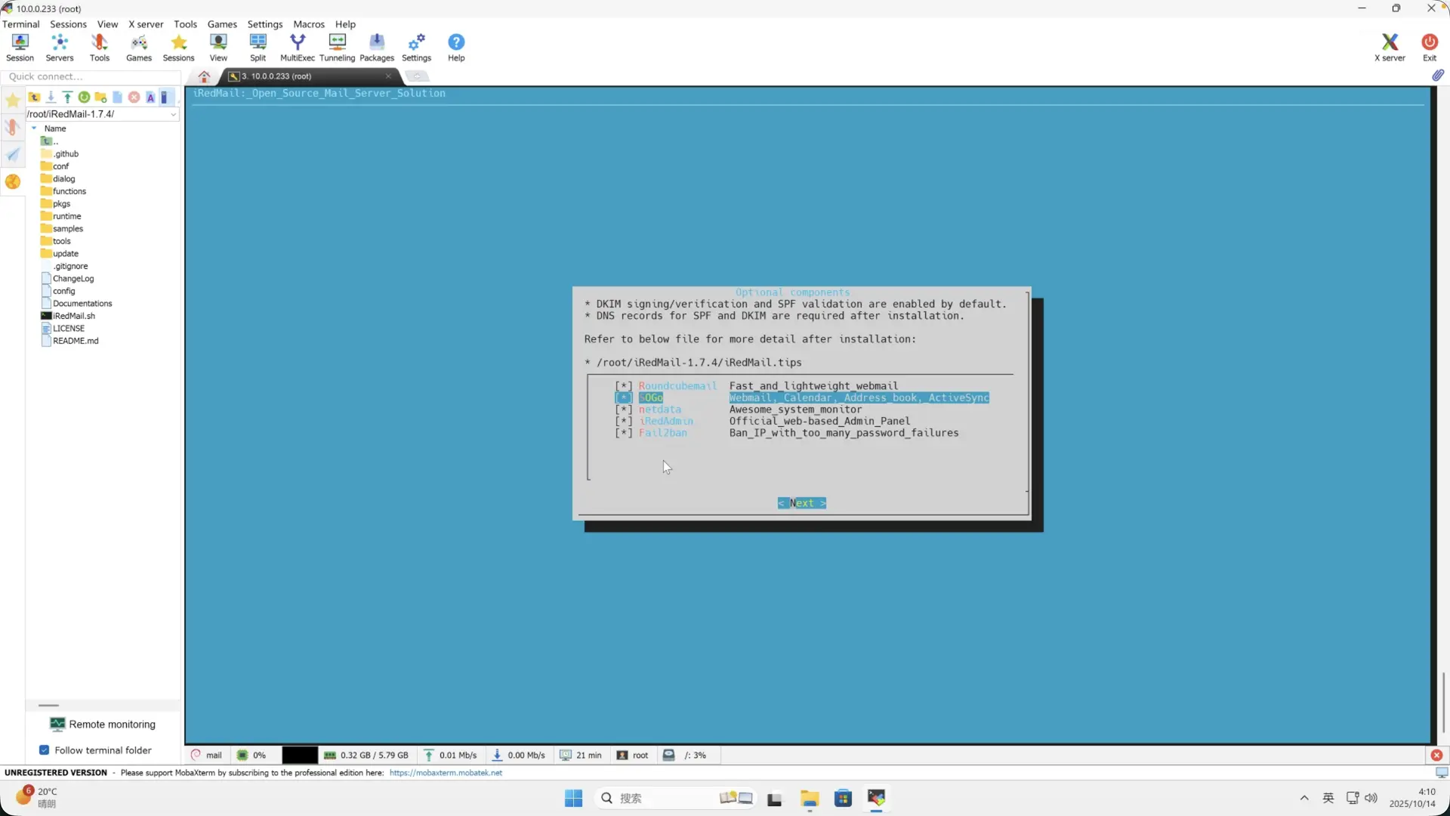Image resolution: width=1450 pixels, height=816 pixels.
Task: Toggle the Follow terminal folder checkbox
Action: [45, 750]
